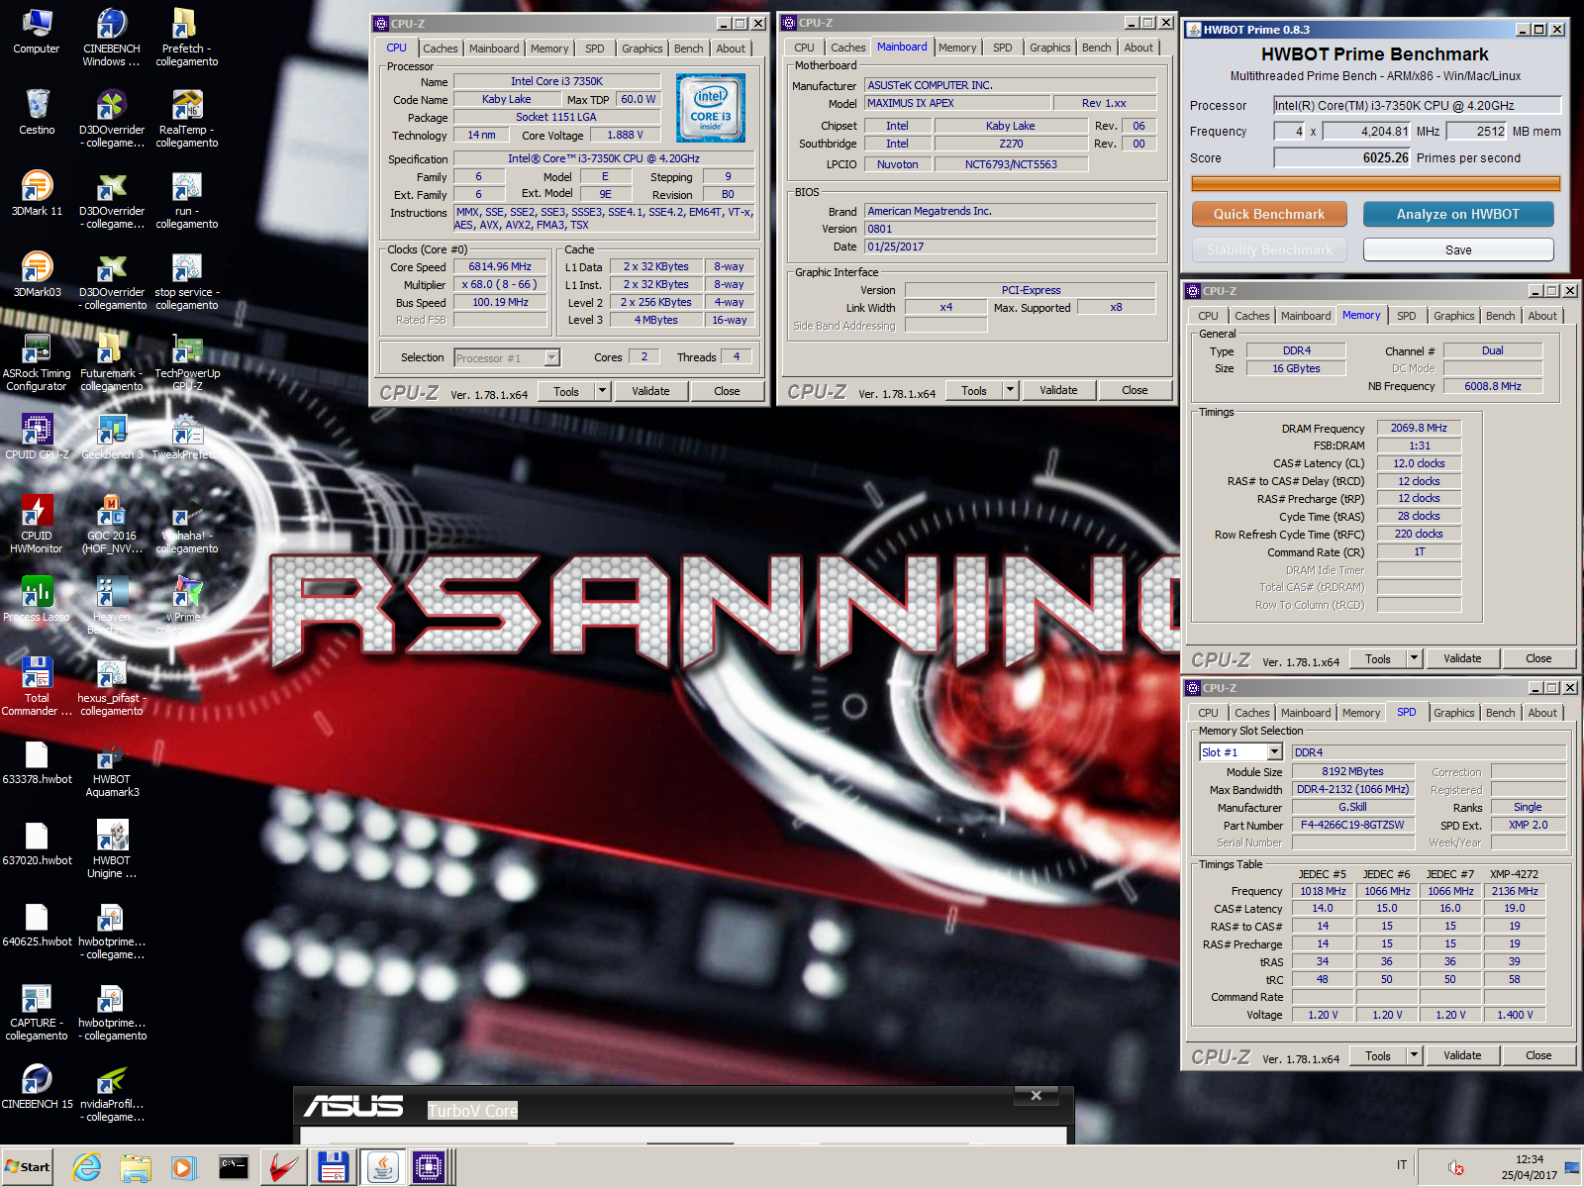Screen dimensions: 1584x1188
Task: Click the Core Speed value 6814.96 MHz
Action: [500, 266]
